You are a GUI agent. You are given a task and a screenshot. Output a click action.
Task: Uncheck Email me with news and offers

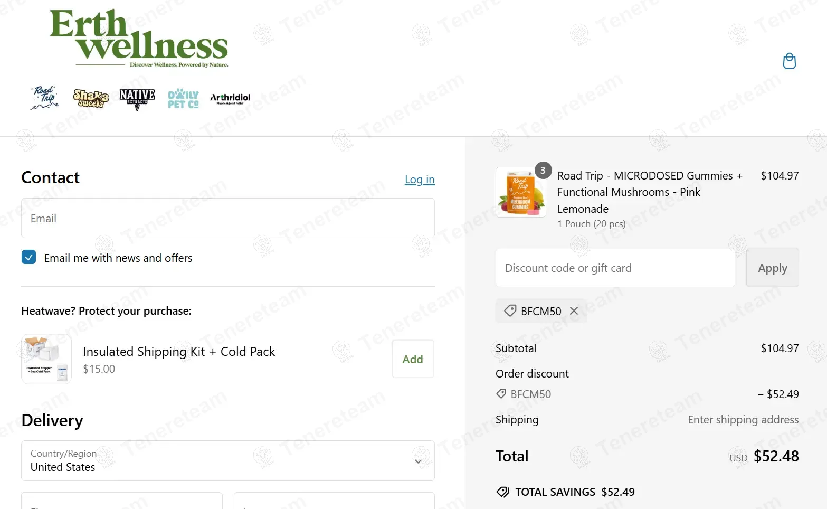[29, 257]
